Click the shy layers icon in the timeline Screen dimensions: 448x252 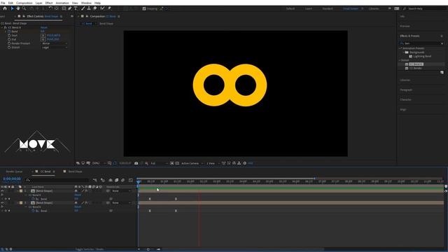[111, 180]
